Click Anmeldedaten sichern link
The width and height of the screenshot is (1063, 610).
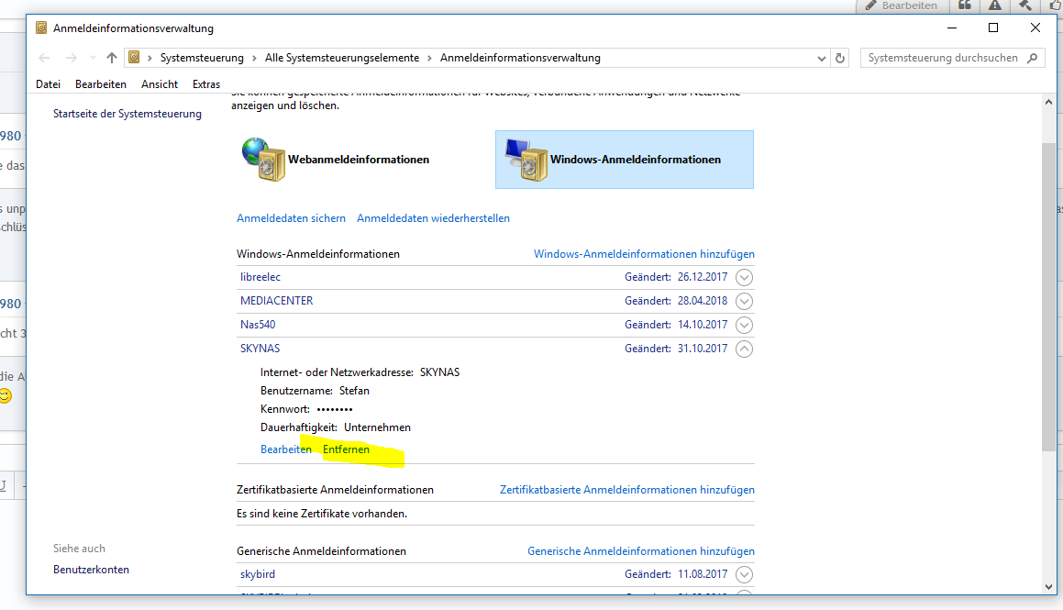291,218
